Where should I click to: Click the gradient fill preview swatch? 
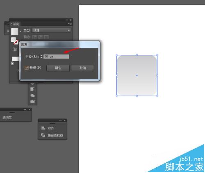(15, 32)
